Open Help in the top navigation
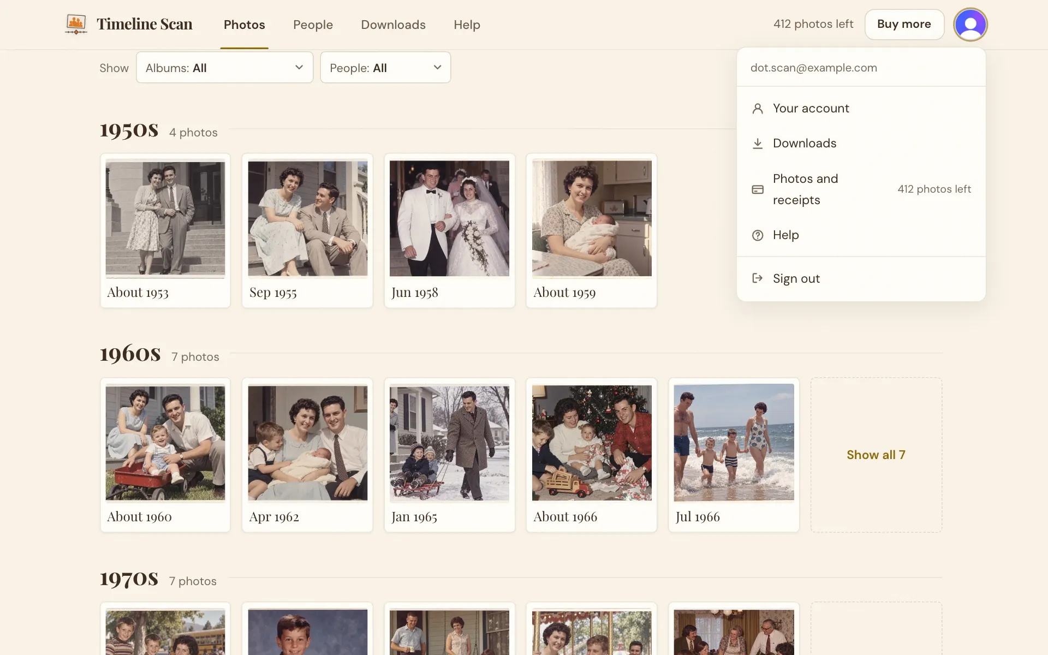This screenshot has width=1048, height=655. [x=467, y=25]
